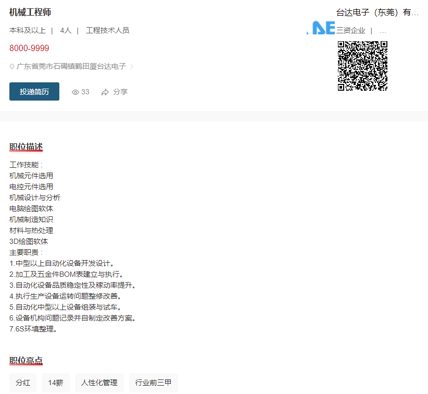
Task: Click the 工程技术人员 category label
Action: [x=107, y=30]
